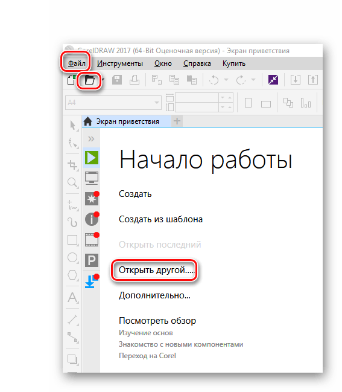Open the A4 page size dropdown
The image size is (342, 392).
tap(113, 103)
